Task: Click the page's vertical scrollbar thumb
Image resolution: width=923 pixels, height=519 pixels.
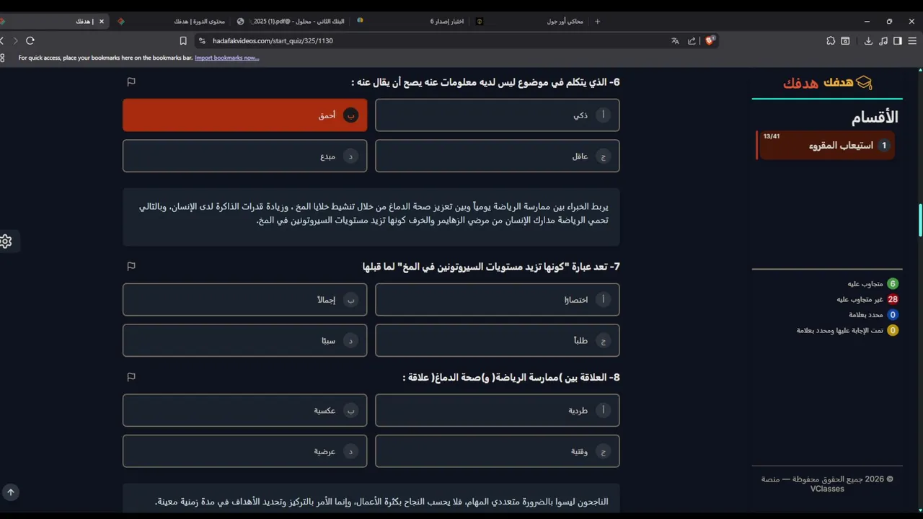Action: click(x=920, y=220)
